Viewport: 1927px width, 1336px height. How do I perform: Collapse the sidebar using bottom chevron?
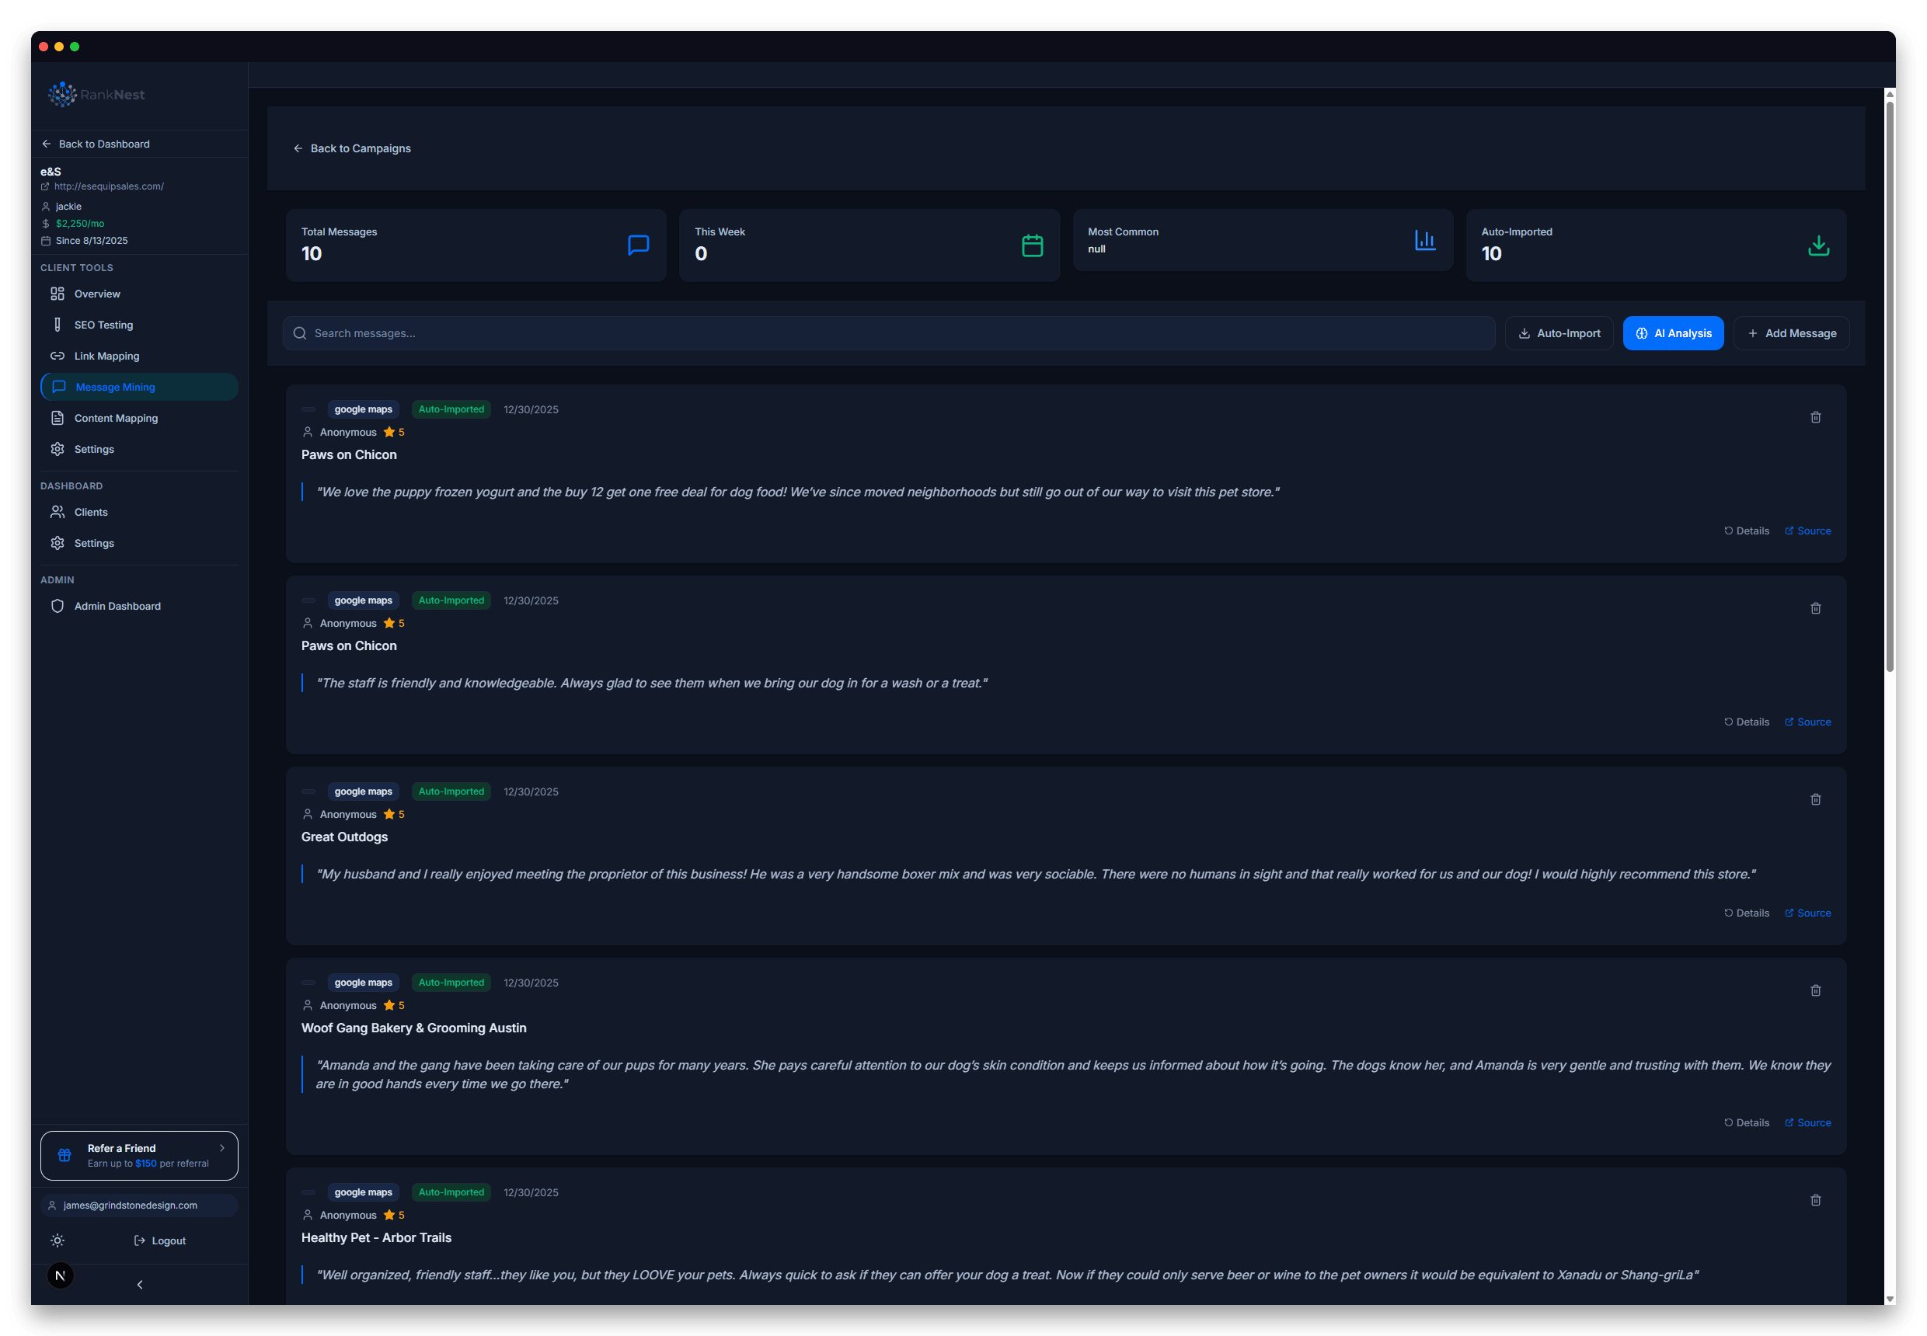[x=139, y=1283]
